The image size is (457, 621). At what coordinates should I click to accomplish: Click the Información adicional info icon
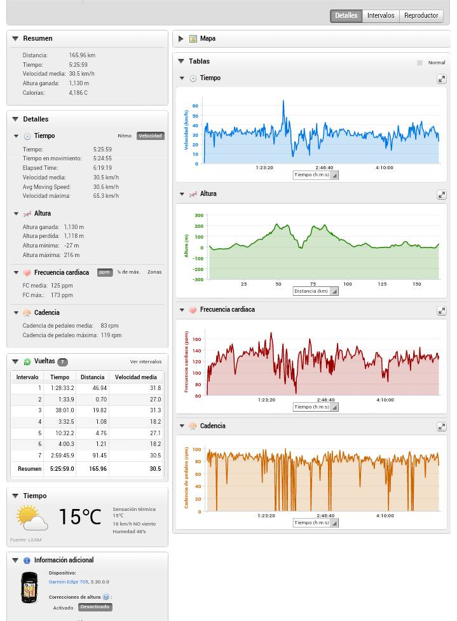pyautogui.click(x=27, y=561)
